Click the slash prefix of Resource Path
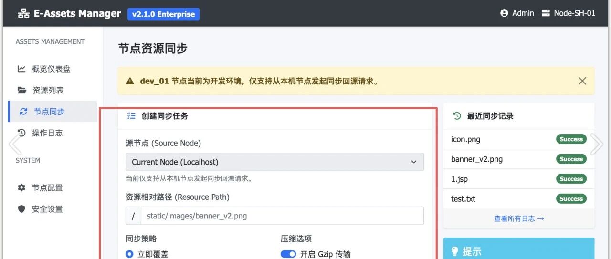Viewport: 611px width, 259px height. (133, 216)
